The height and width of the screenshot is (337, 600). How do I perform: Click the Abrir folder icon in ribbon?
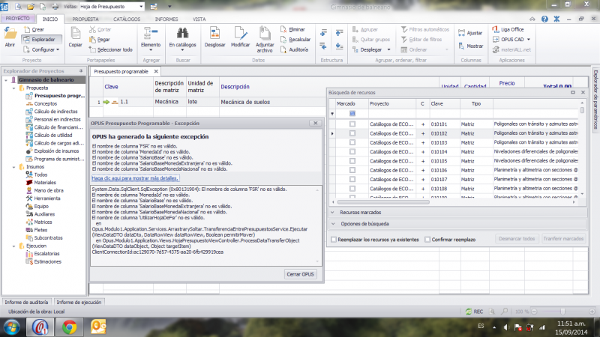point(10,34)
